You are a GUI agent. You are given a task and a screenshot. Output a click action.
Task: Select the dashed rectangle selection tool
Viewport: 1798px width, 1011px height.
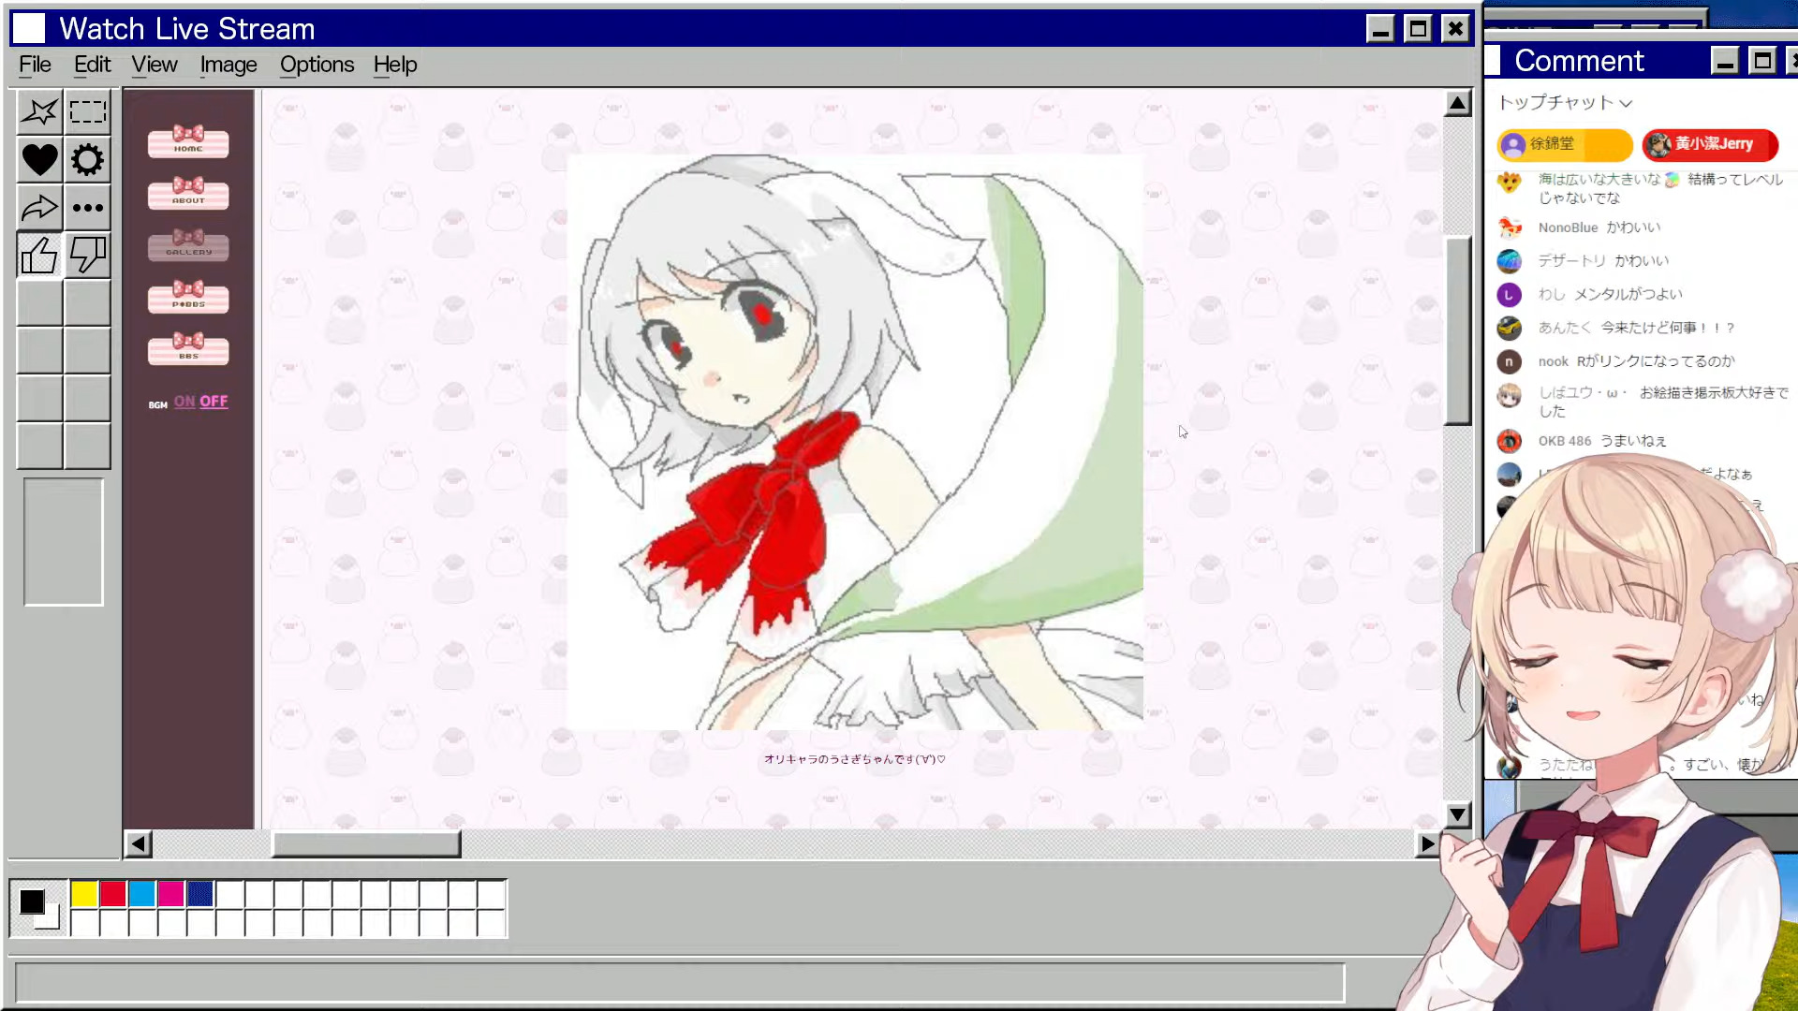click(88, 112)
